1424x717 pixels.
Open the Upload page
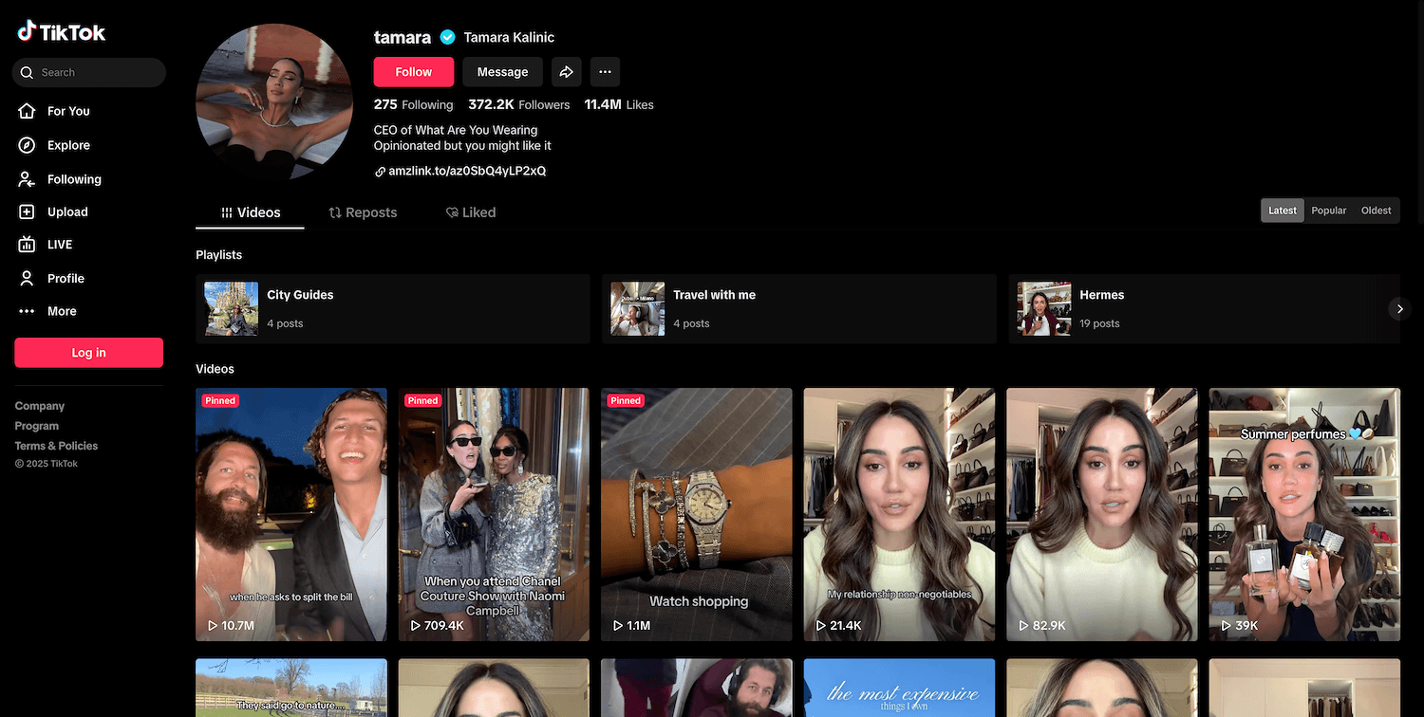(66, 212)
